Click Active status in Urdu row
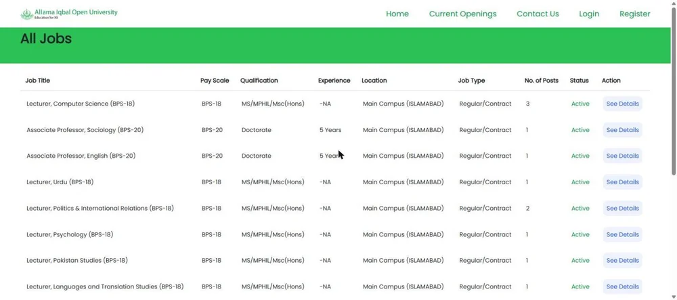Viewport: 677px width, 300px height. [x=580, y=182]
